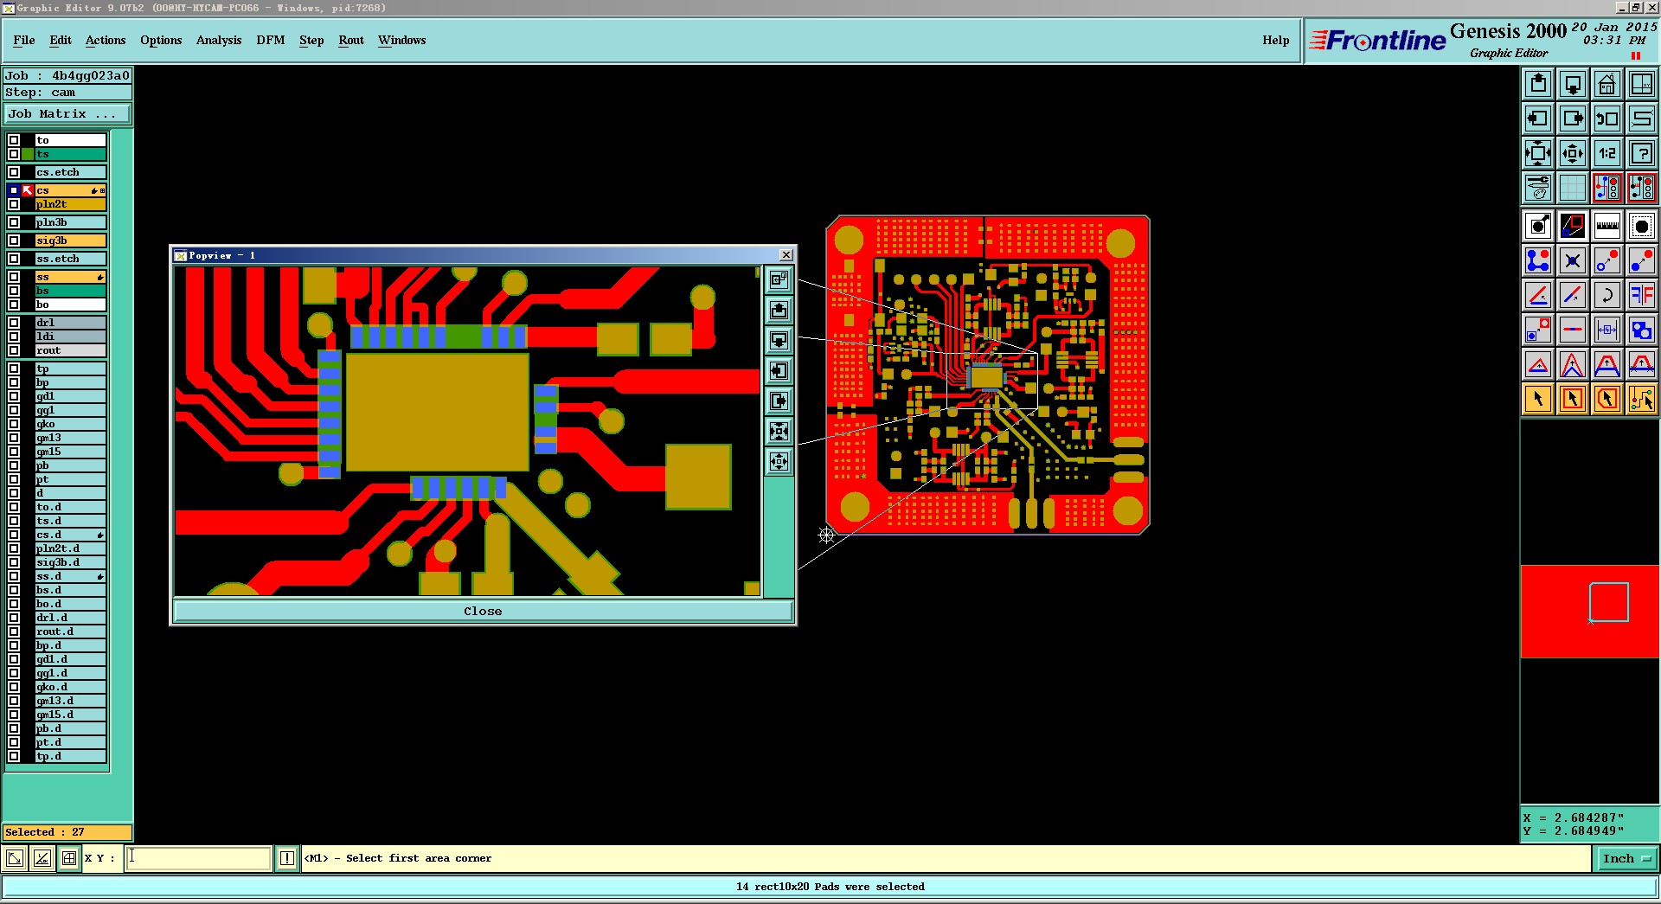Select the delete feature X icon

click(1573, 260)
